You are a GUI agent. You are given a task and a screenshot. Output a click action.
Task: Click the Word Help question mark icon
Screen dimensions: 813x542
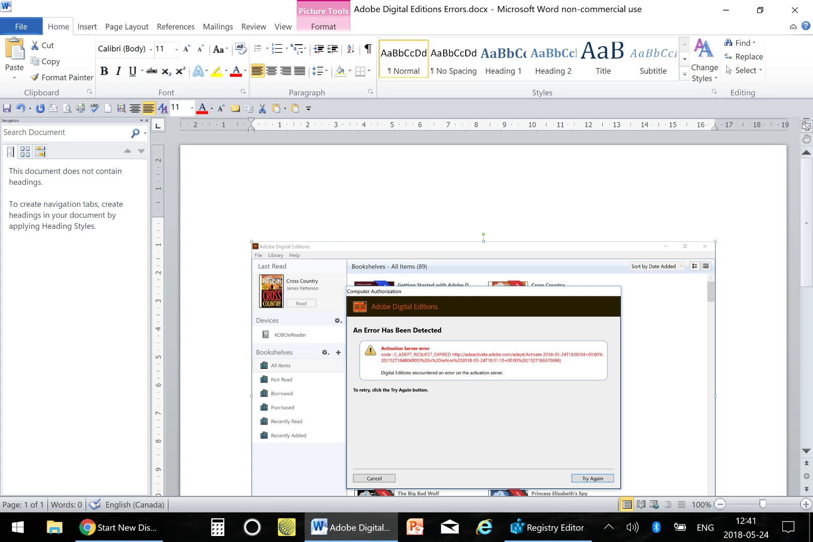click(x=806, y=26)
